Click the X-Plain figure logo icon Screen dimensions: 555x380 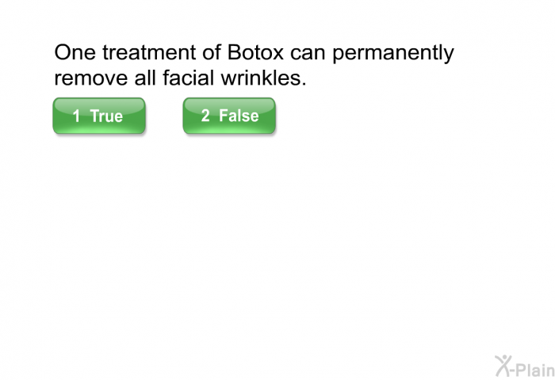coord(503,365)
